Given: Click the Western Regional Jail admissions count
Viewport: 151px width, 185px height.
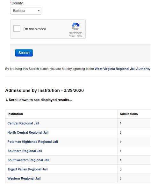Looking at the screenshot, I should click(120, 179).
